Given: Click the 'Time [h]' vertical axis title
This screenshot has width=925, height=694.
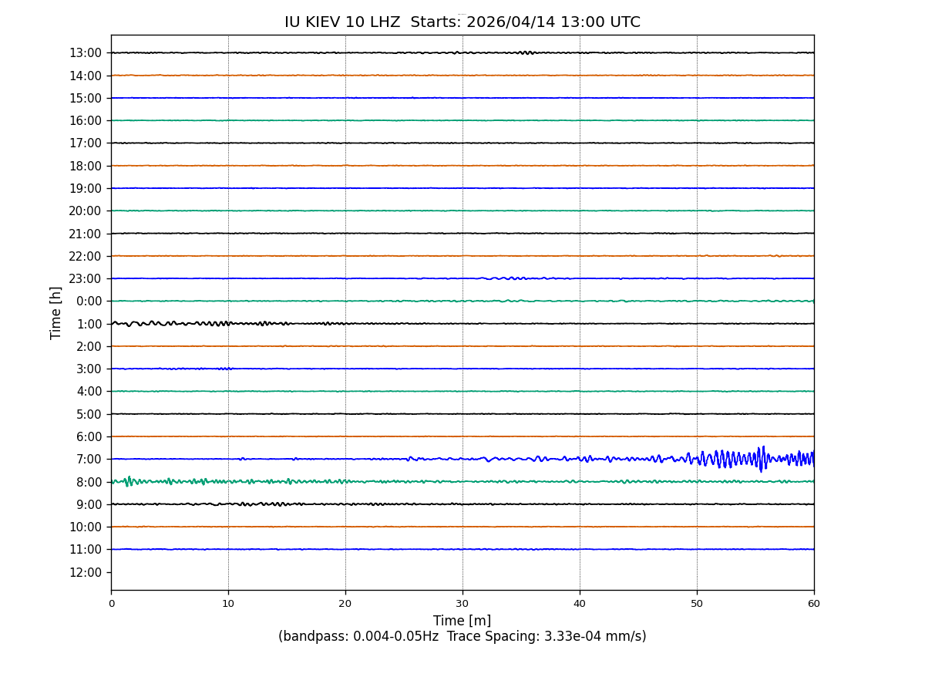Looking at the screenshot, I should click(x=56, y=312).
